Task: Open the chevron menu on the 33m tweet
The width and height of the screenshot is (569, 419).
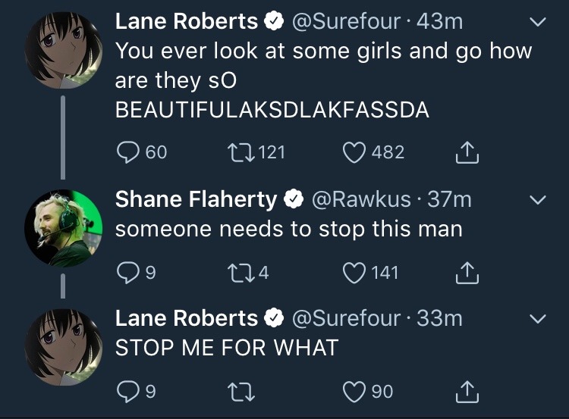Action: point(537,320)
